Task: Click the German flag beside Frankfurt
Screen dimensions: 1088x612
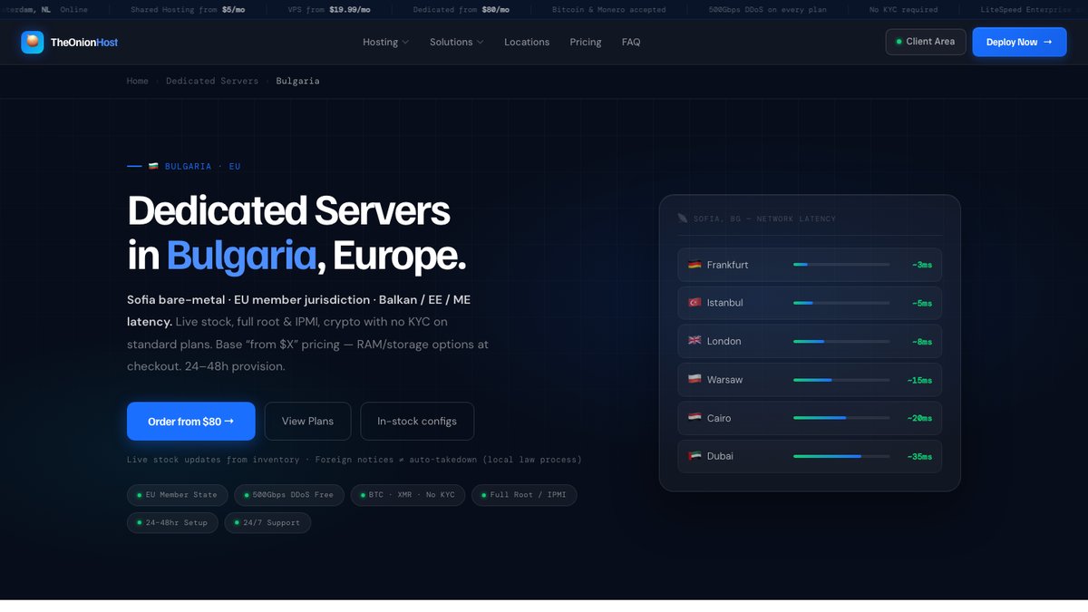Action: coord(695,265)
